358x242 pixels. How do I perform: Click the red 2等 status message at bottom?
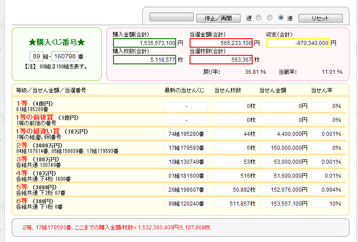pos(116,228)
